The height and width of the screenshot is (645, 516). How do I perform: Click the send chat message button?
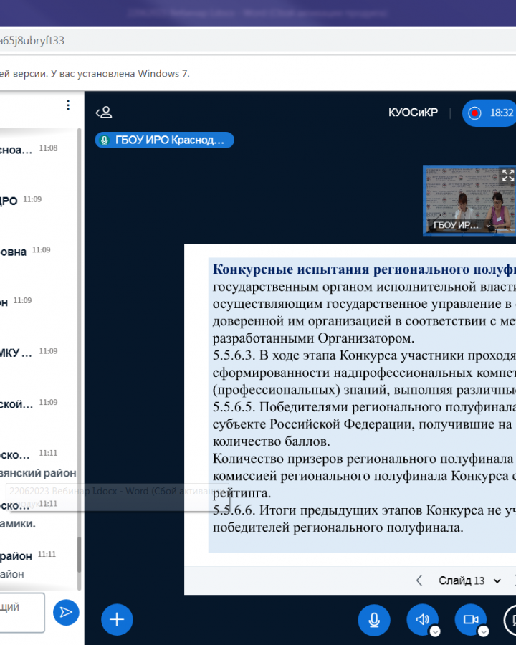[x=66, y=612]
